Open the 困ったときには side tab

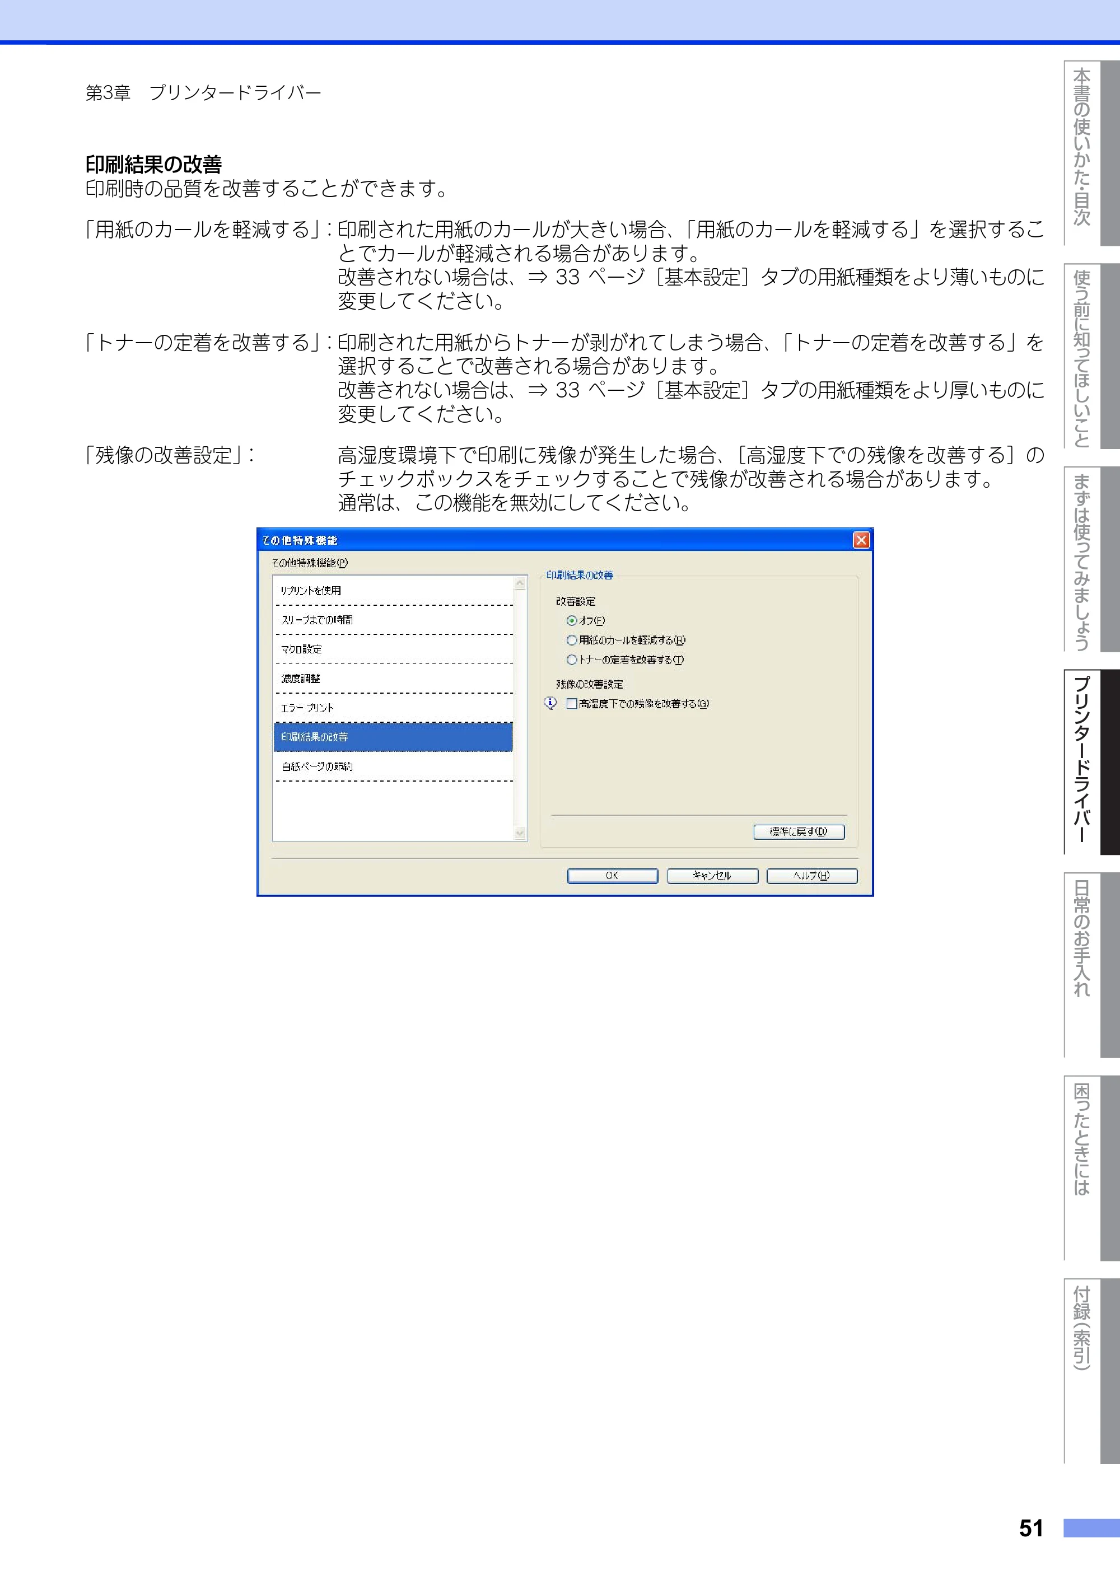coord(1091,1168)
